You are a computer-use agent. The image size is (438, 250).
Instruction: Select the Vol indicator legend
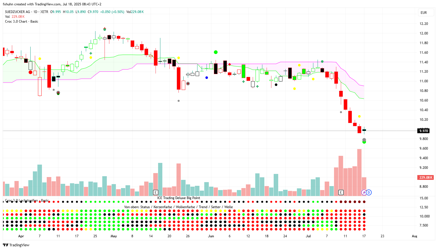7,17
